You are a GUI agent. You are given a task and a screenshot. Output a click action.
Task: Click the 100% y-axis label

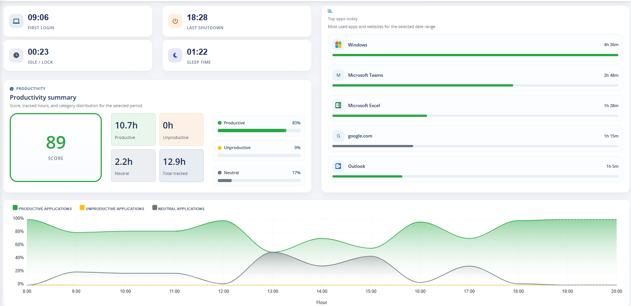(18, 218)
